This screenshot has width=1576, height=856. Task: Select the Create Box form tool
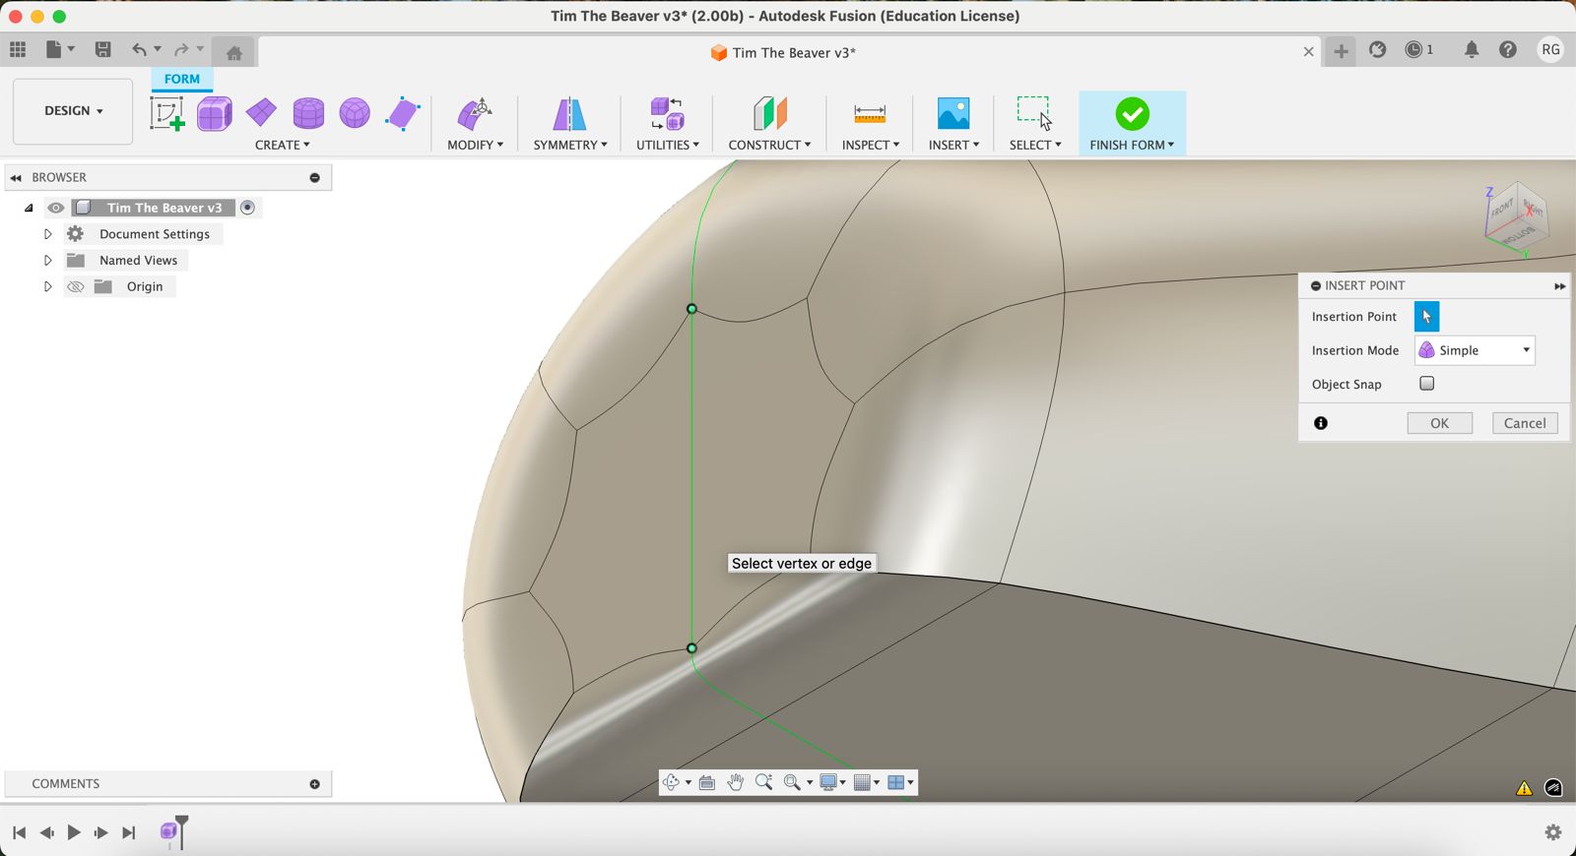tap(214, 114)
